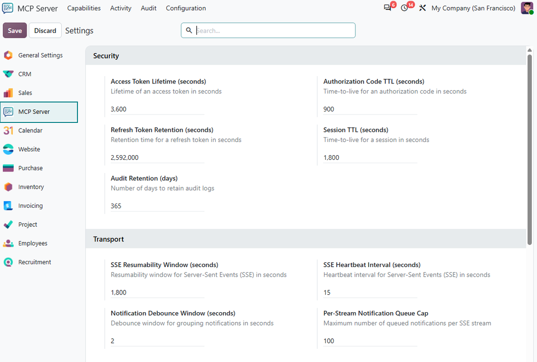The width and height of the screenshot is (537, 362).
Task: Click the Calendar app icon
Action: click(8, 130)
